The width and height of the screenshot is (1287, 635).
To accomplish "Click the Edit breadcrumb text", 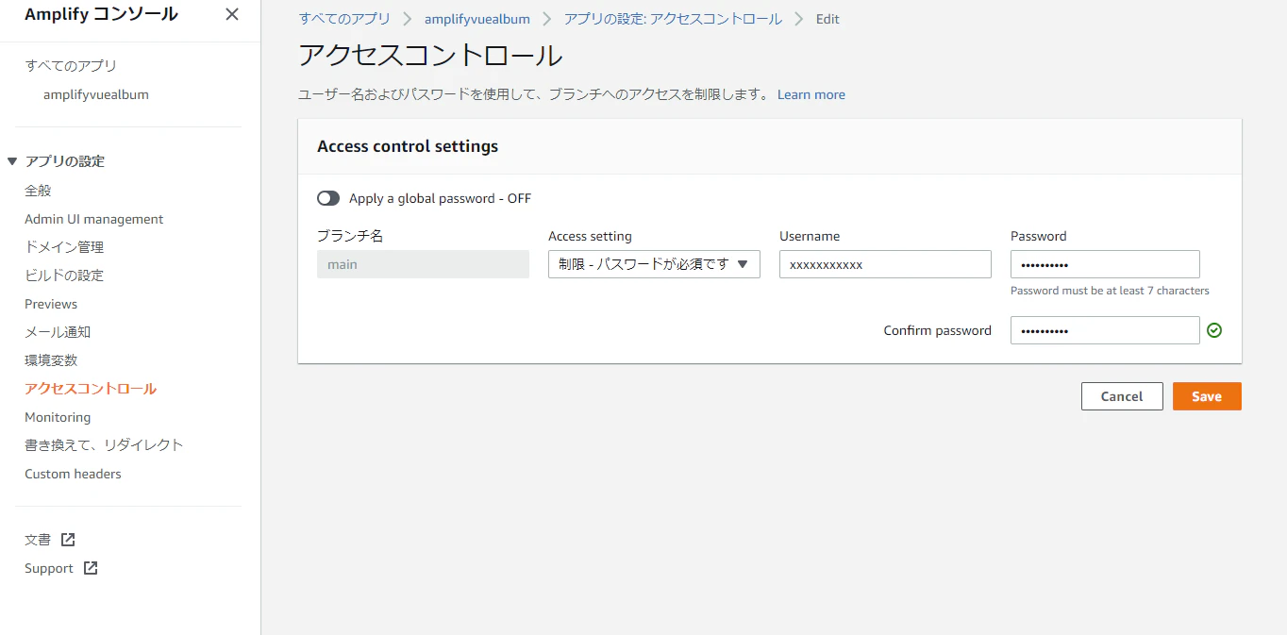I will pos(827,19).
